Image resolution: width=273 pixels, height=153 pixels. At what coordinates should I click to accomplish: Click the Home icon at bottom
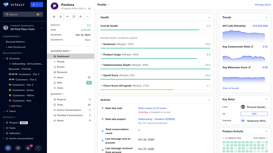[8, 148]
